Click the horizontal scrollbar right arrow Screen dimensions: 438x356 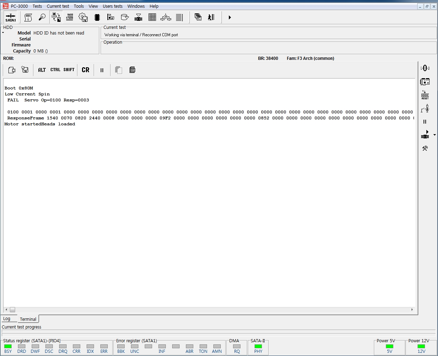coord(412,310)
